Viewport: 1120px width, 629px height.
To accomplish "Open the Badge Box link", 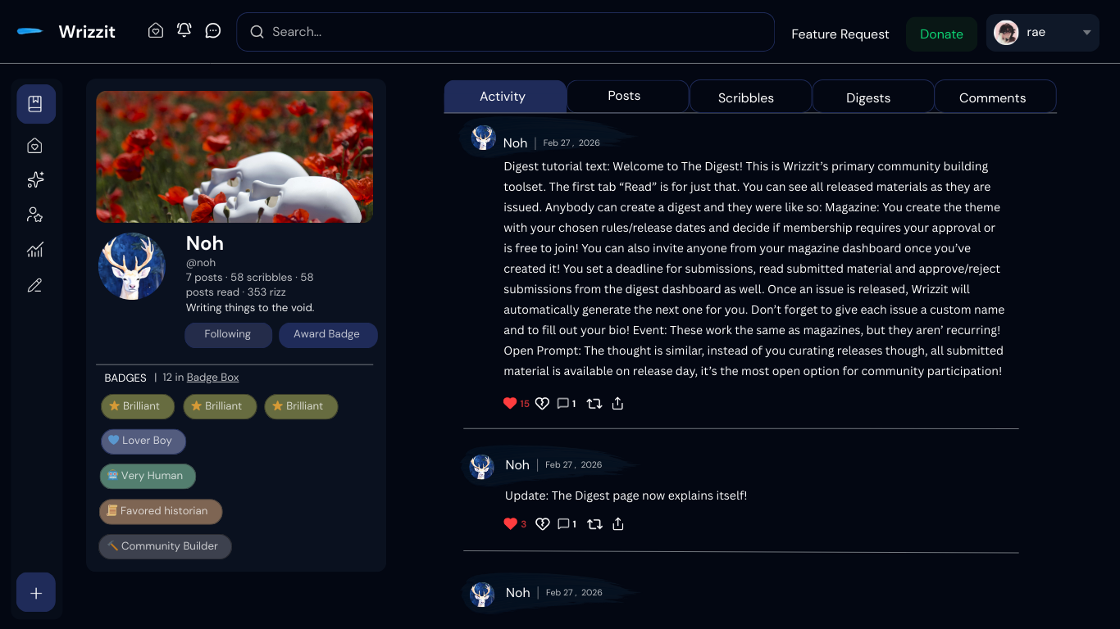I will click(213, 378).
